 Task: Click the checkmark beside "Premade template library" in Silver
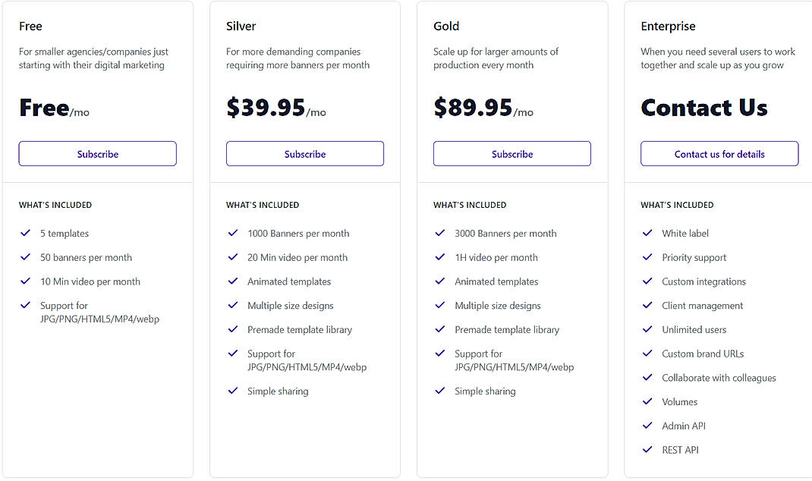click(232, 329)
